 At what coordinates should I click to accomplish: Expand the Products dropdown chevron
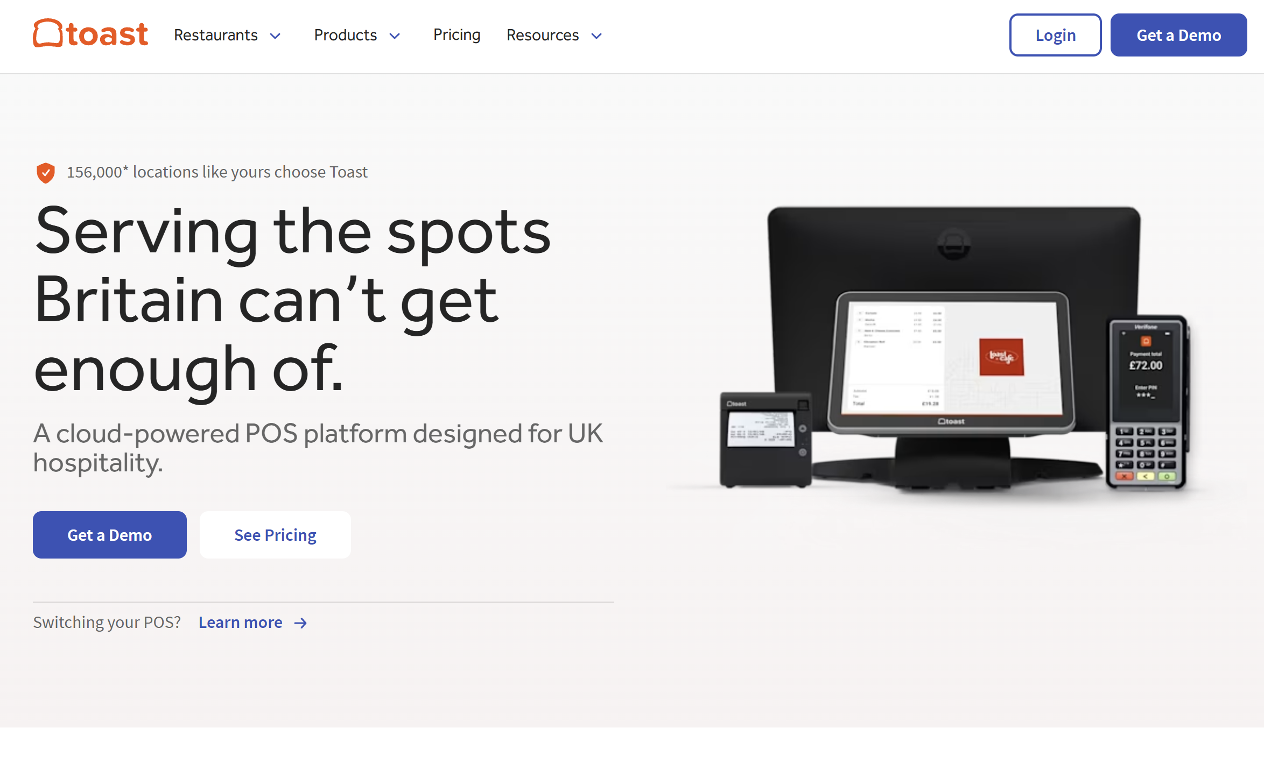(395, 36)
